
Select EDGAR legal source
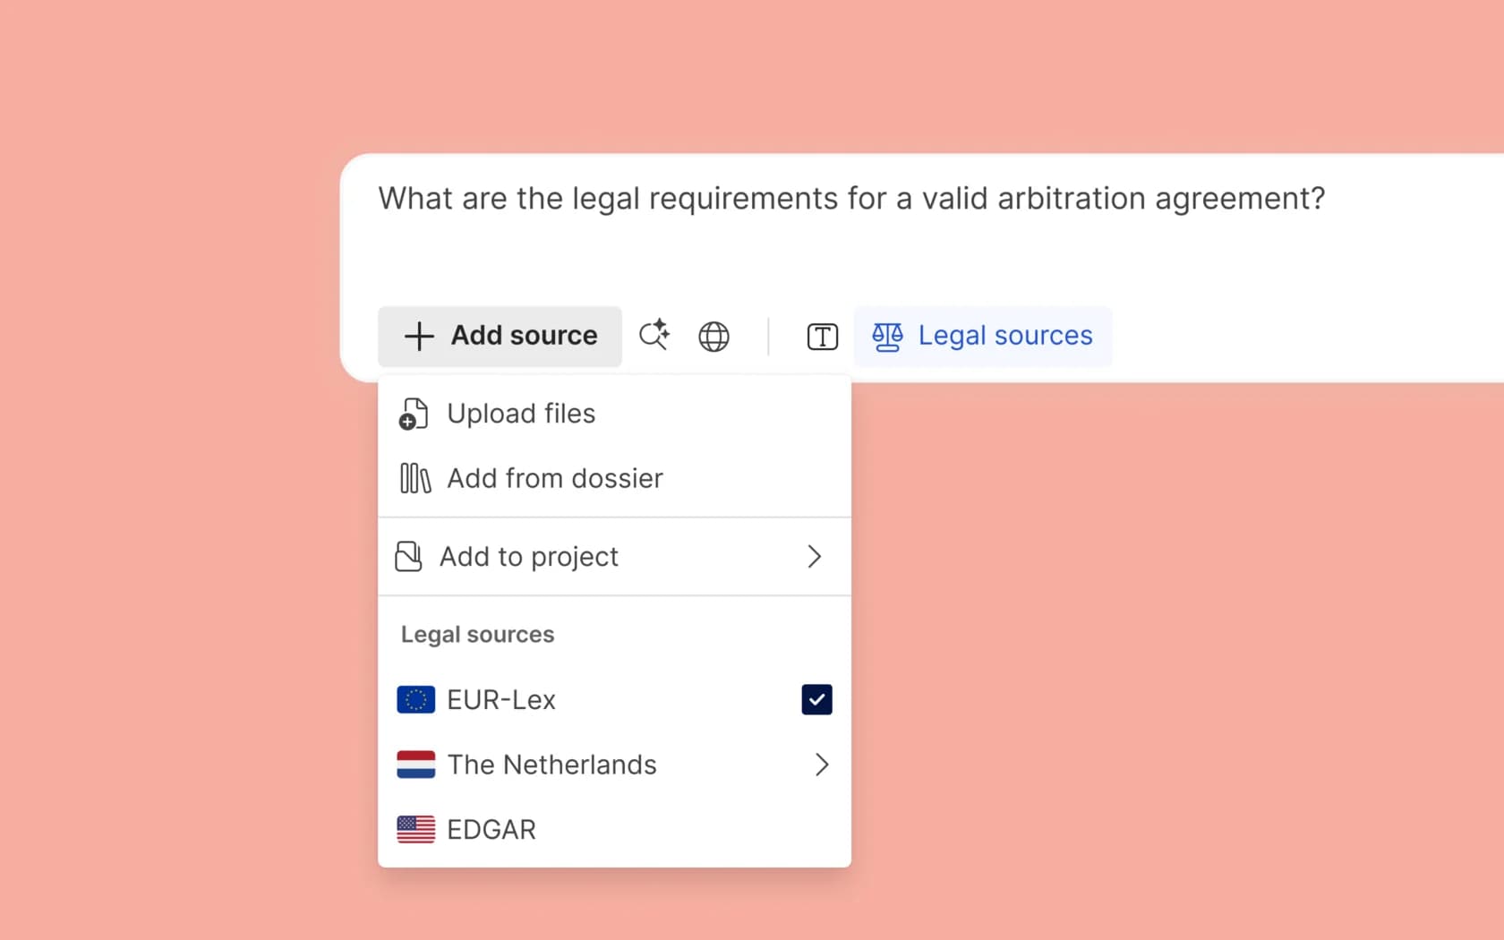pos(491,829)
